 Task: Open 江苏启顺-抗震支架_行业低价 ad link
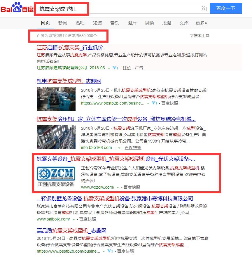click(70, 47)
